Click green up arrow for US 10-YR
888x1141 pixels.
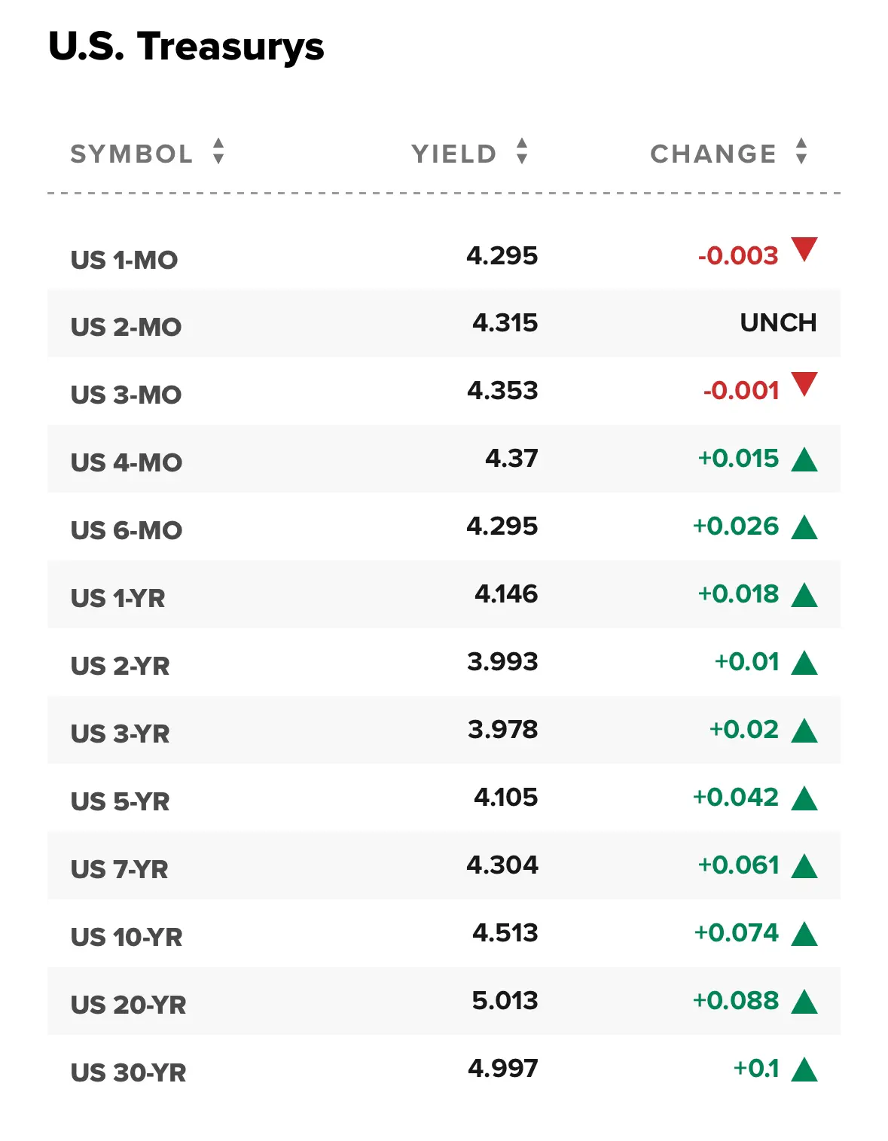click(x=804, y=933)
